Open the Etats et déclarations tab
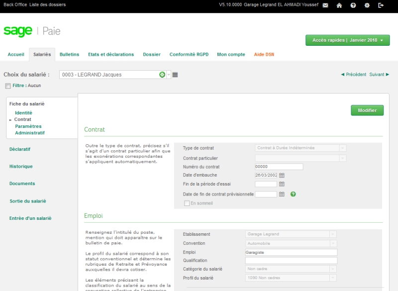The width and height of the screenshot is (398, 291). tap(111, 54)
